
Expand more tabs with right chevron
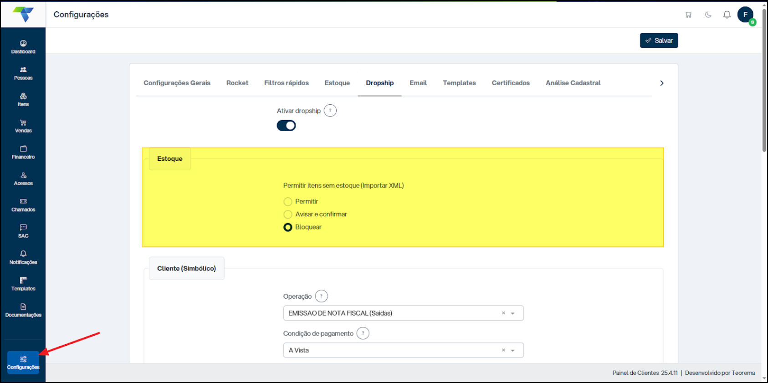click(662, 83)
